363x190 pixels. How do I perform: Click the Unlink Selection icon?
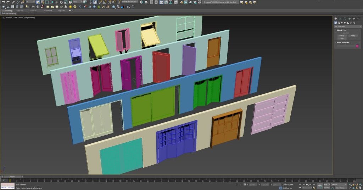coord(18,2)
